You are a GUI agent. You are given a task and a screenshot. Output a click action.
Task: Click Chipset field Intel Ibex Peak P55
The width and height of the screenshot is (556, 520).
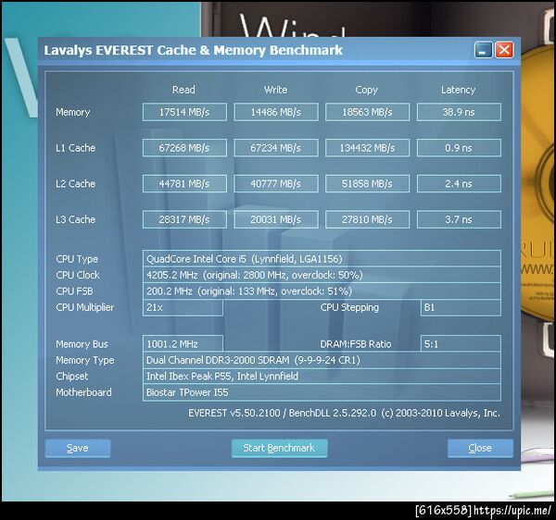pyautogui.click(x=322, y=377)
